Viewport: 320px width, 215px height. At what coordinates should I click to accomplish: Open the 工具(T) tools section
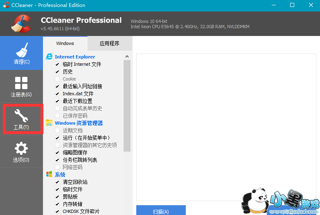[x=21, y=119]
